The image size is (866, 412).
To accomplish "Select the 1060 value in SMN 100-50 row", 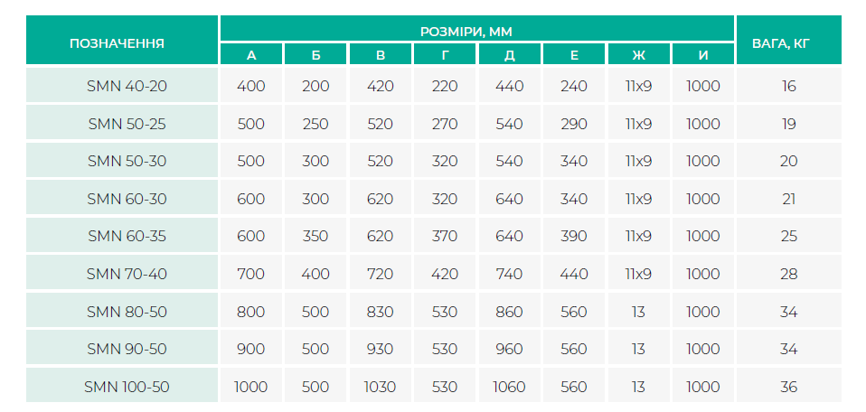I will pos(509,387).
